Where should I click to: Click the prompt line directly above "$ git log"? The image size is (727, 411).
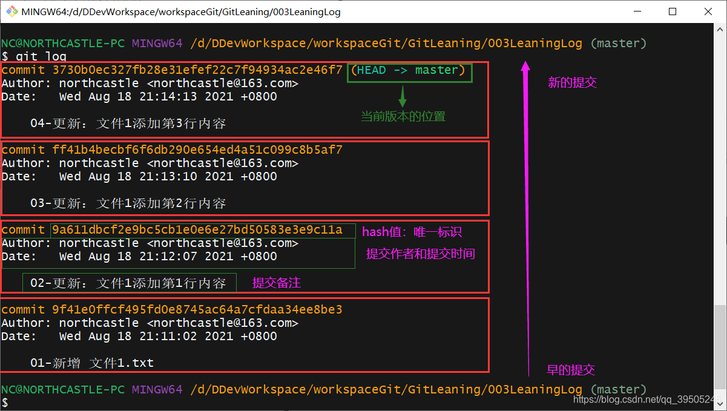point(324,44)
